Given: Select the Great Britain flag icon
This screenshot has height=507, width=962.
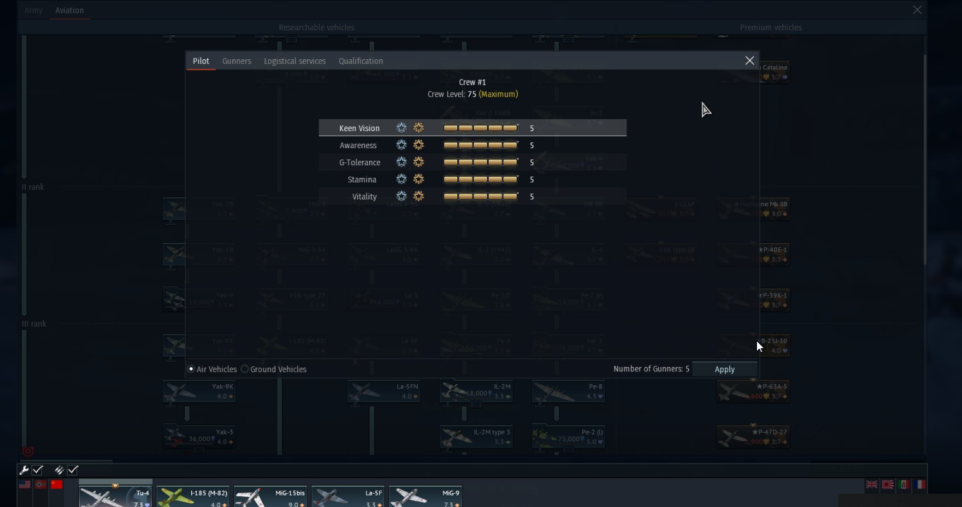Looking at the screenshot, I should click(x=871, y=484).
